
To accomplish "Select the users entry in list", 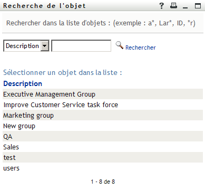I will 103,168.
